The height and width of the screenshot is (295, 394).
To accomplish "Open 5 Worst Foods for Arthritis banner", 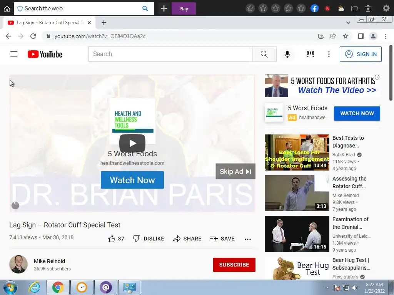I will pyautogui.click(x=322, y=86).
